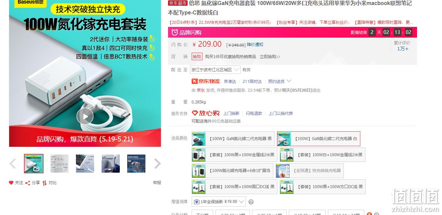Click the 京东 seller link in shipping info
Screen dimensions: 442x215
coord(201,90)
